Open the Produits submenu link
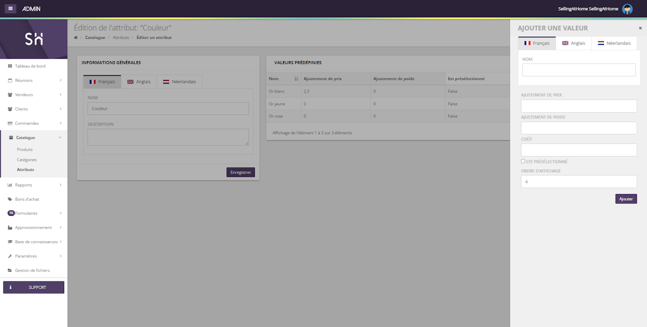 click(25, 150)
